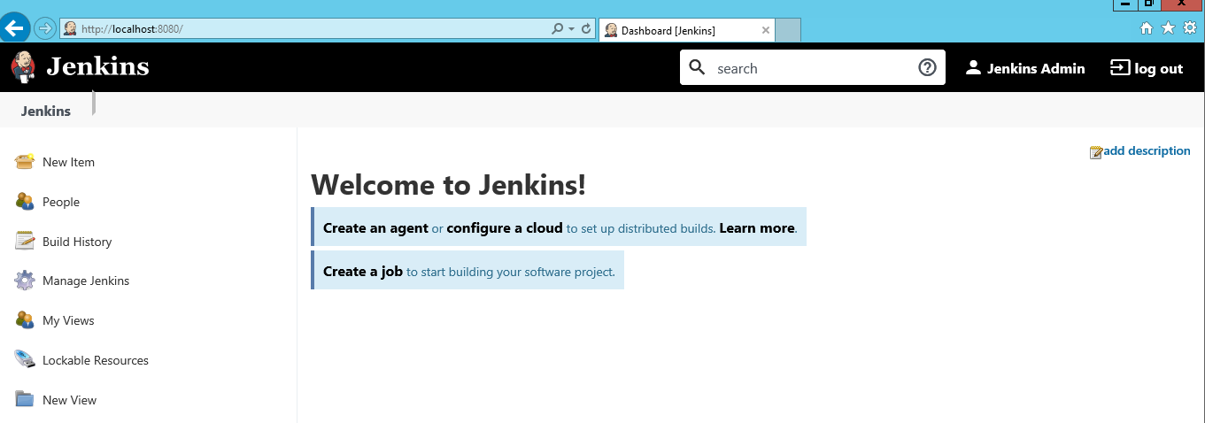This screenshot has width=1205, height=423.
Task: Click the Manage Jenkins gear icon
Action: pyautogui.click(x=25, y=281)
